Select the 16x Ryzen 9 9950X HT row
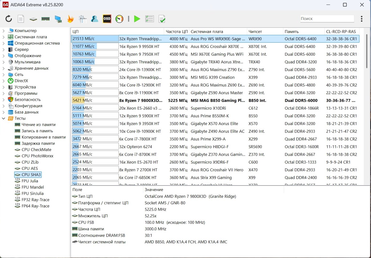The width and height of the screenshot is (371, 258). click(x=215, y=46)
